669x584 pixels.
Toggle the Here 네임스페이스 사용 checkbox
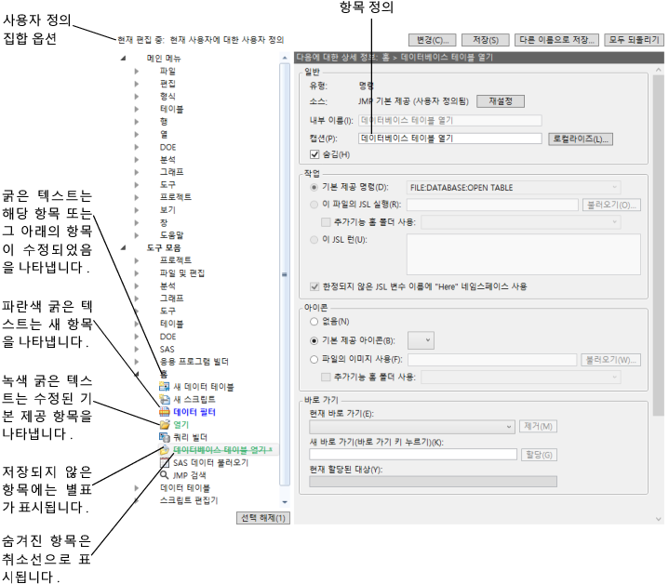pyautogui.click(x=314, y=286)
